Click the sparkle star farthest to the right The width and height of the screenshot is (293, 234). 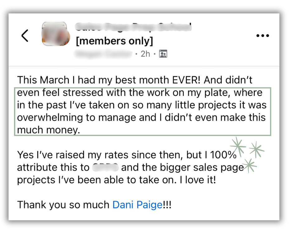[x=257, y=150]
